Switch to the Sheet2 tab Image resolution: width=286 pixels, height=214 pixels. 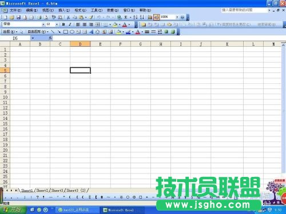(42, 190)
